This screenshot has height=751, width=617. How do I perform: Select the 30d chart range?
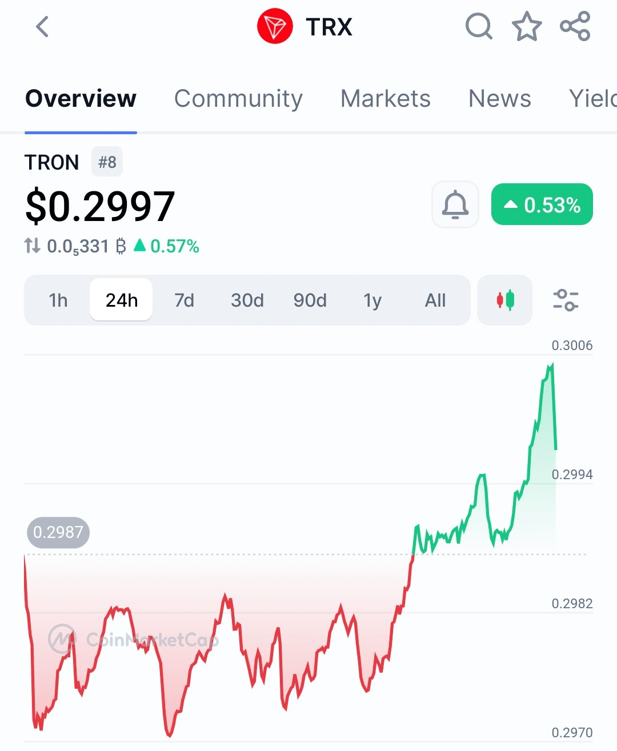(x=247, y=300)
